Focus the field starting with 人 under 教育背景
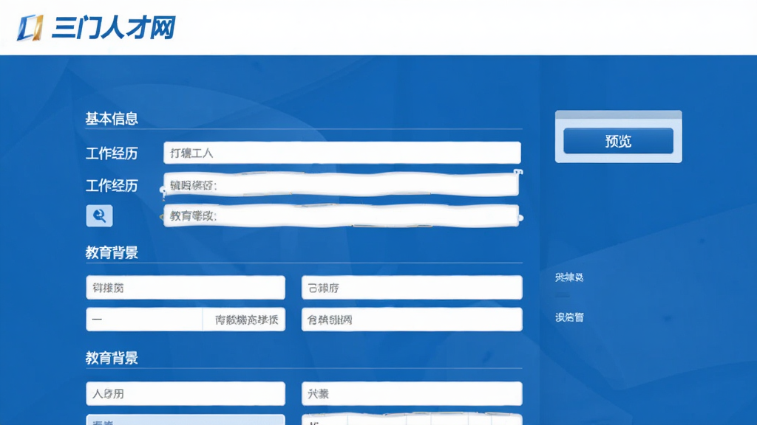The image size is (757, 425). click(186, 394)
